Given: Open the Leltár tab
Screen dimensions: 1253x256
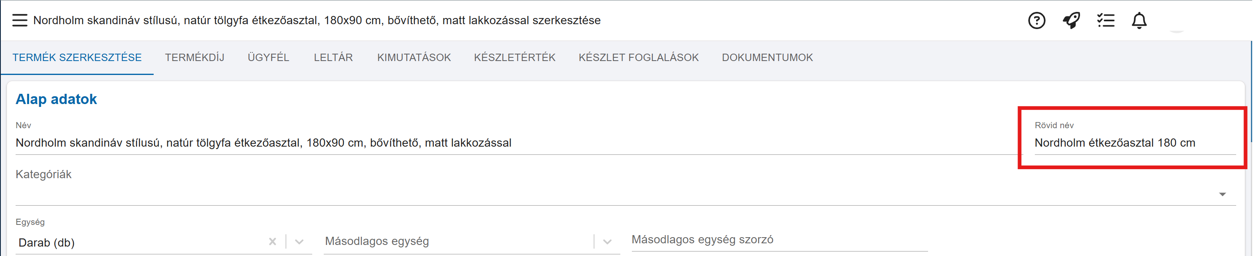Looking at the screenshot, I should [x=333, y=57].
